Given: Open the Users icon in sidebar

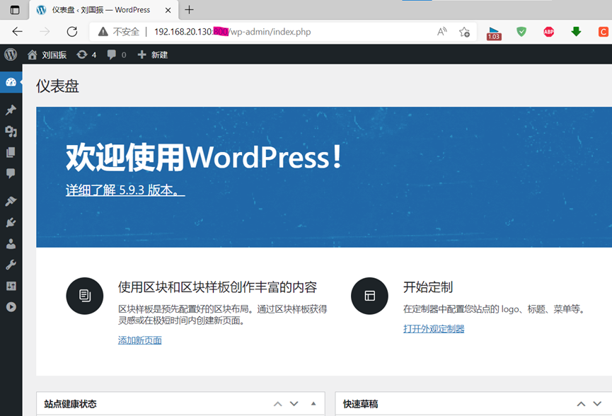Looking at the screenshot, I should tap(11, 243).
